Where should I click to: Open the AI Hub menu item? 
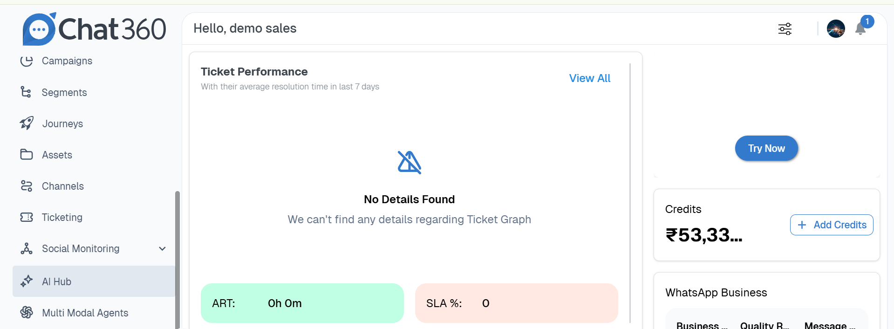tap(56, 281)
